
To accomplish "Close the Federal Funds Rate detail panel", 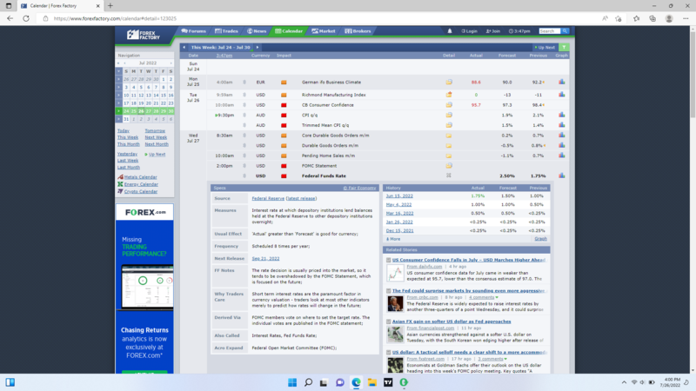I will (449, 176).
